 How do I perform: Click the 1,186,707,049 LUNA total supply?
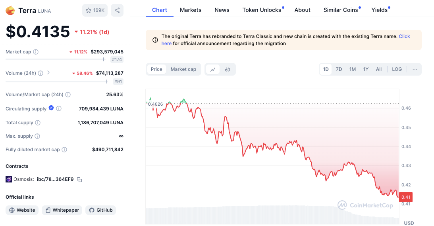point(100,123)
